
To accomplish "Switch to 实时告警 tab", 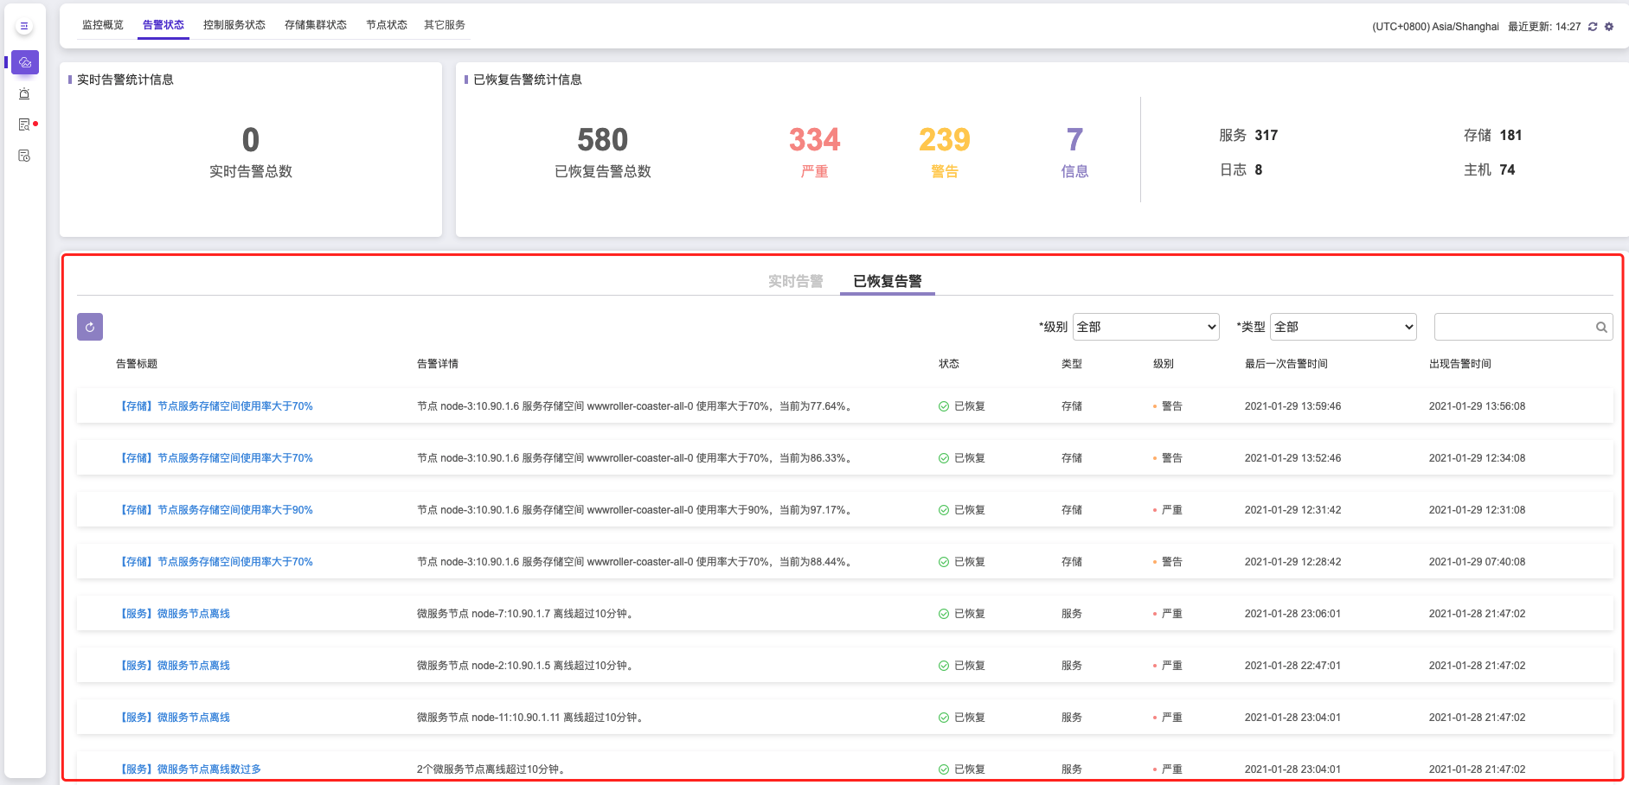I will click(795, 281).
